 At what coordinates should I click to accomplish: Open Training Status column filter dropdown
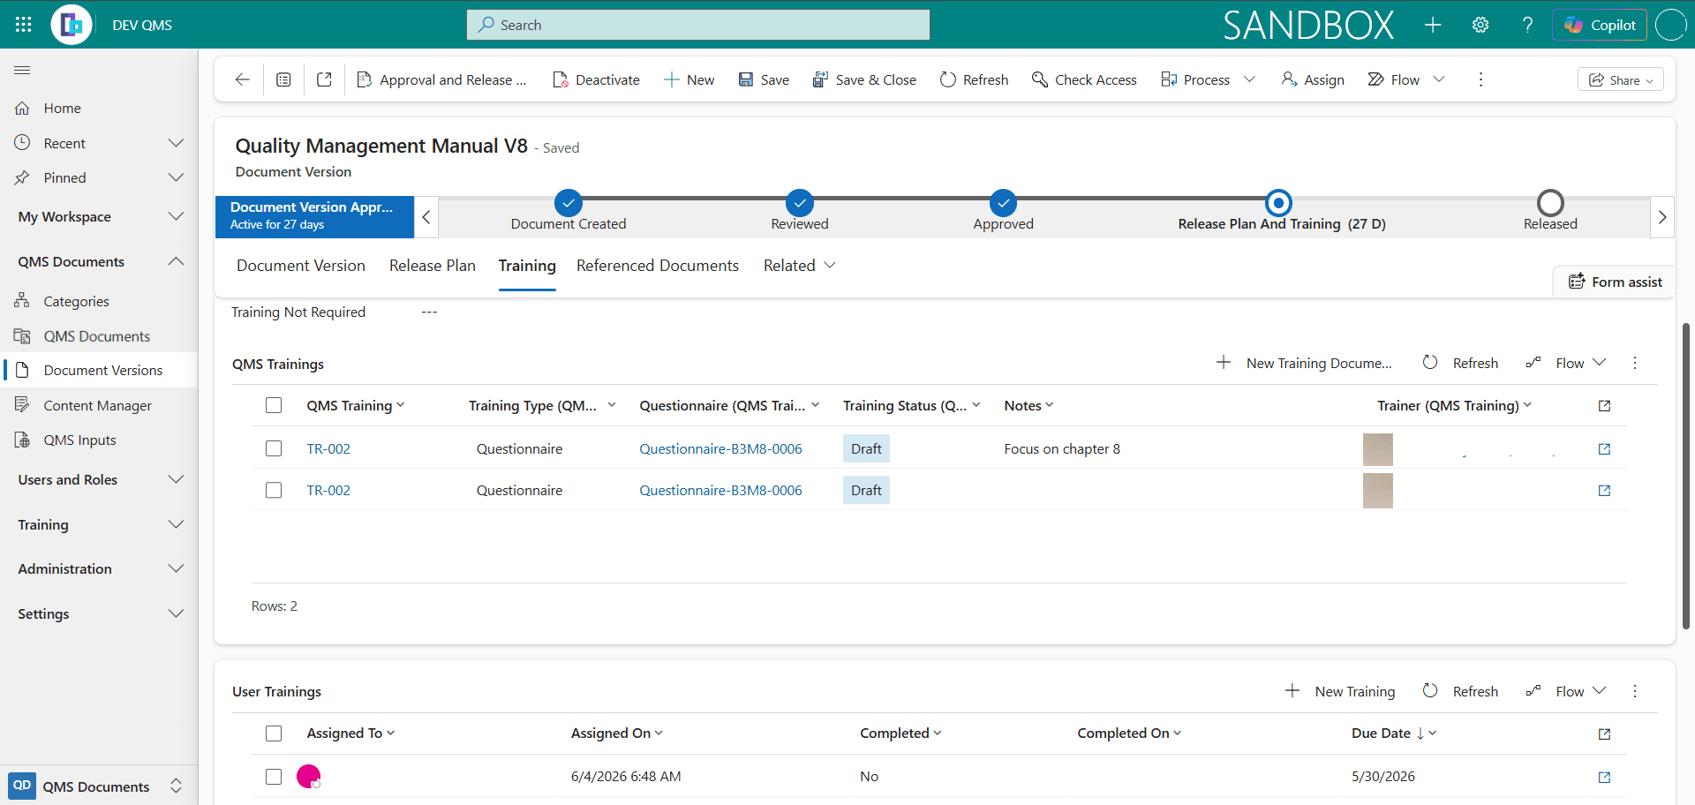coord(976,405)
